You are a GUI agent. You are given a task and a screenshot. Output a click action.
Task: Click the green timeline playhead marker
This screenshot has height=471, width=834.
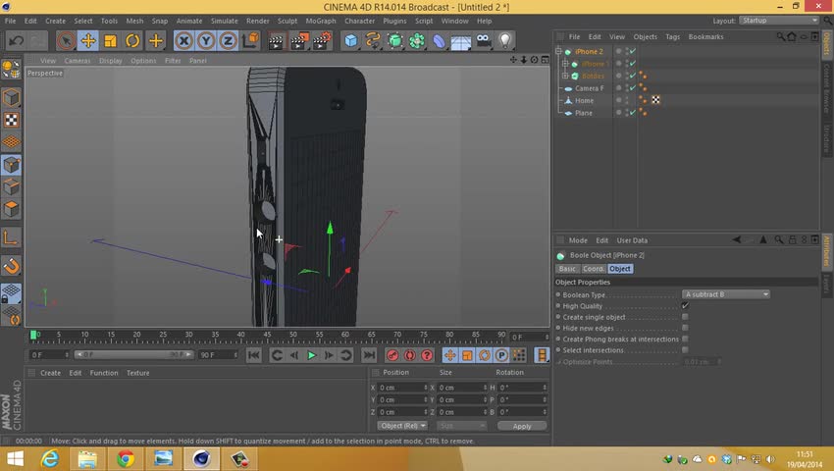click(33, 335)
